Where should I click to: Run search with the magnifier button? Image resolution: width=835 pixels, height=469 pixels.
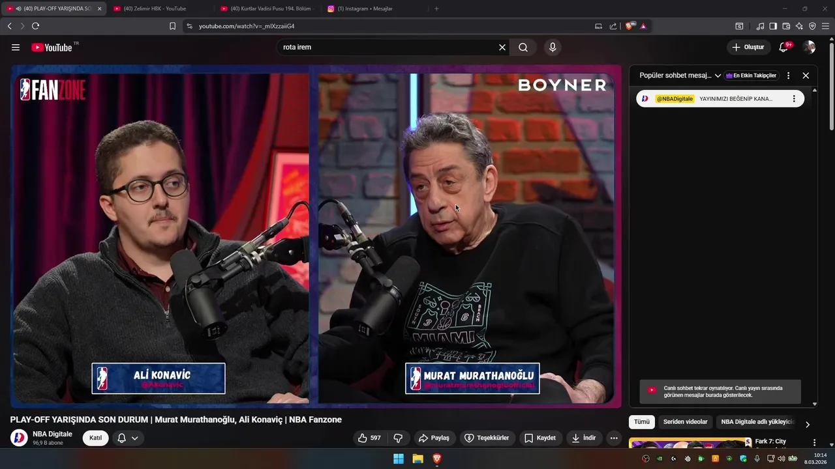coord(523,48)
